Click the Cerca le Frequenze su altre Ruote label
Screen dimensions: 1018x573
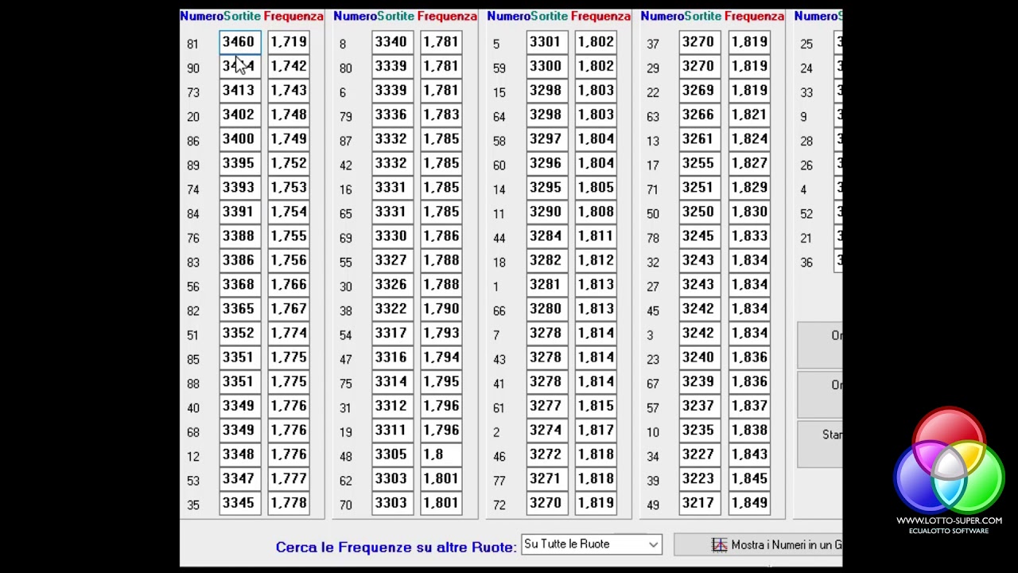[x=395, y=547]
